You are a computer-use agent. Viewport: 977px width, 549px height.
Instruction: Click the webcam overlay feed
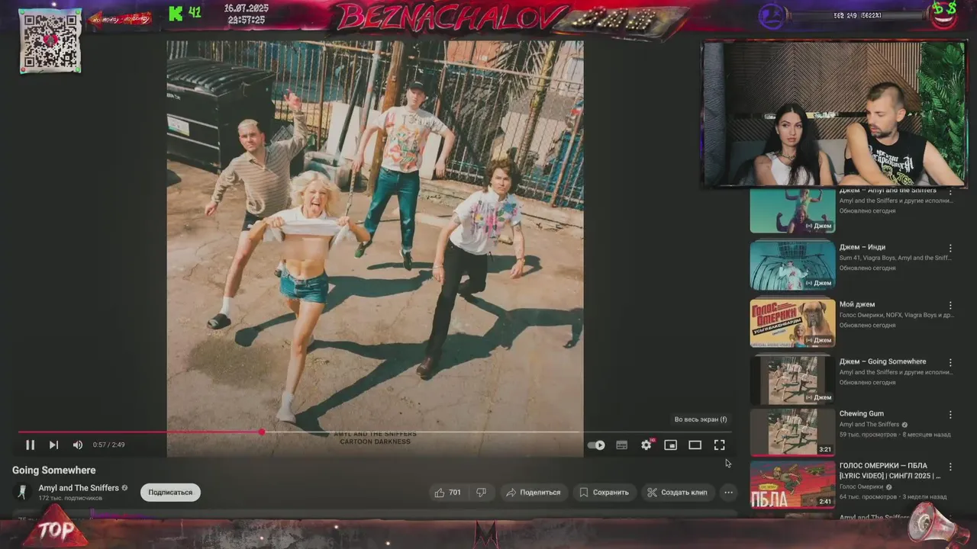click(x=834, y=114)
